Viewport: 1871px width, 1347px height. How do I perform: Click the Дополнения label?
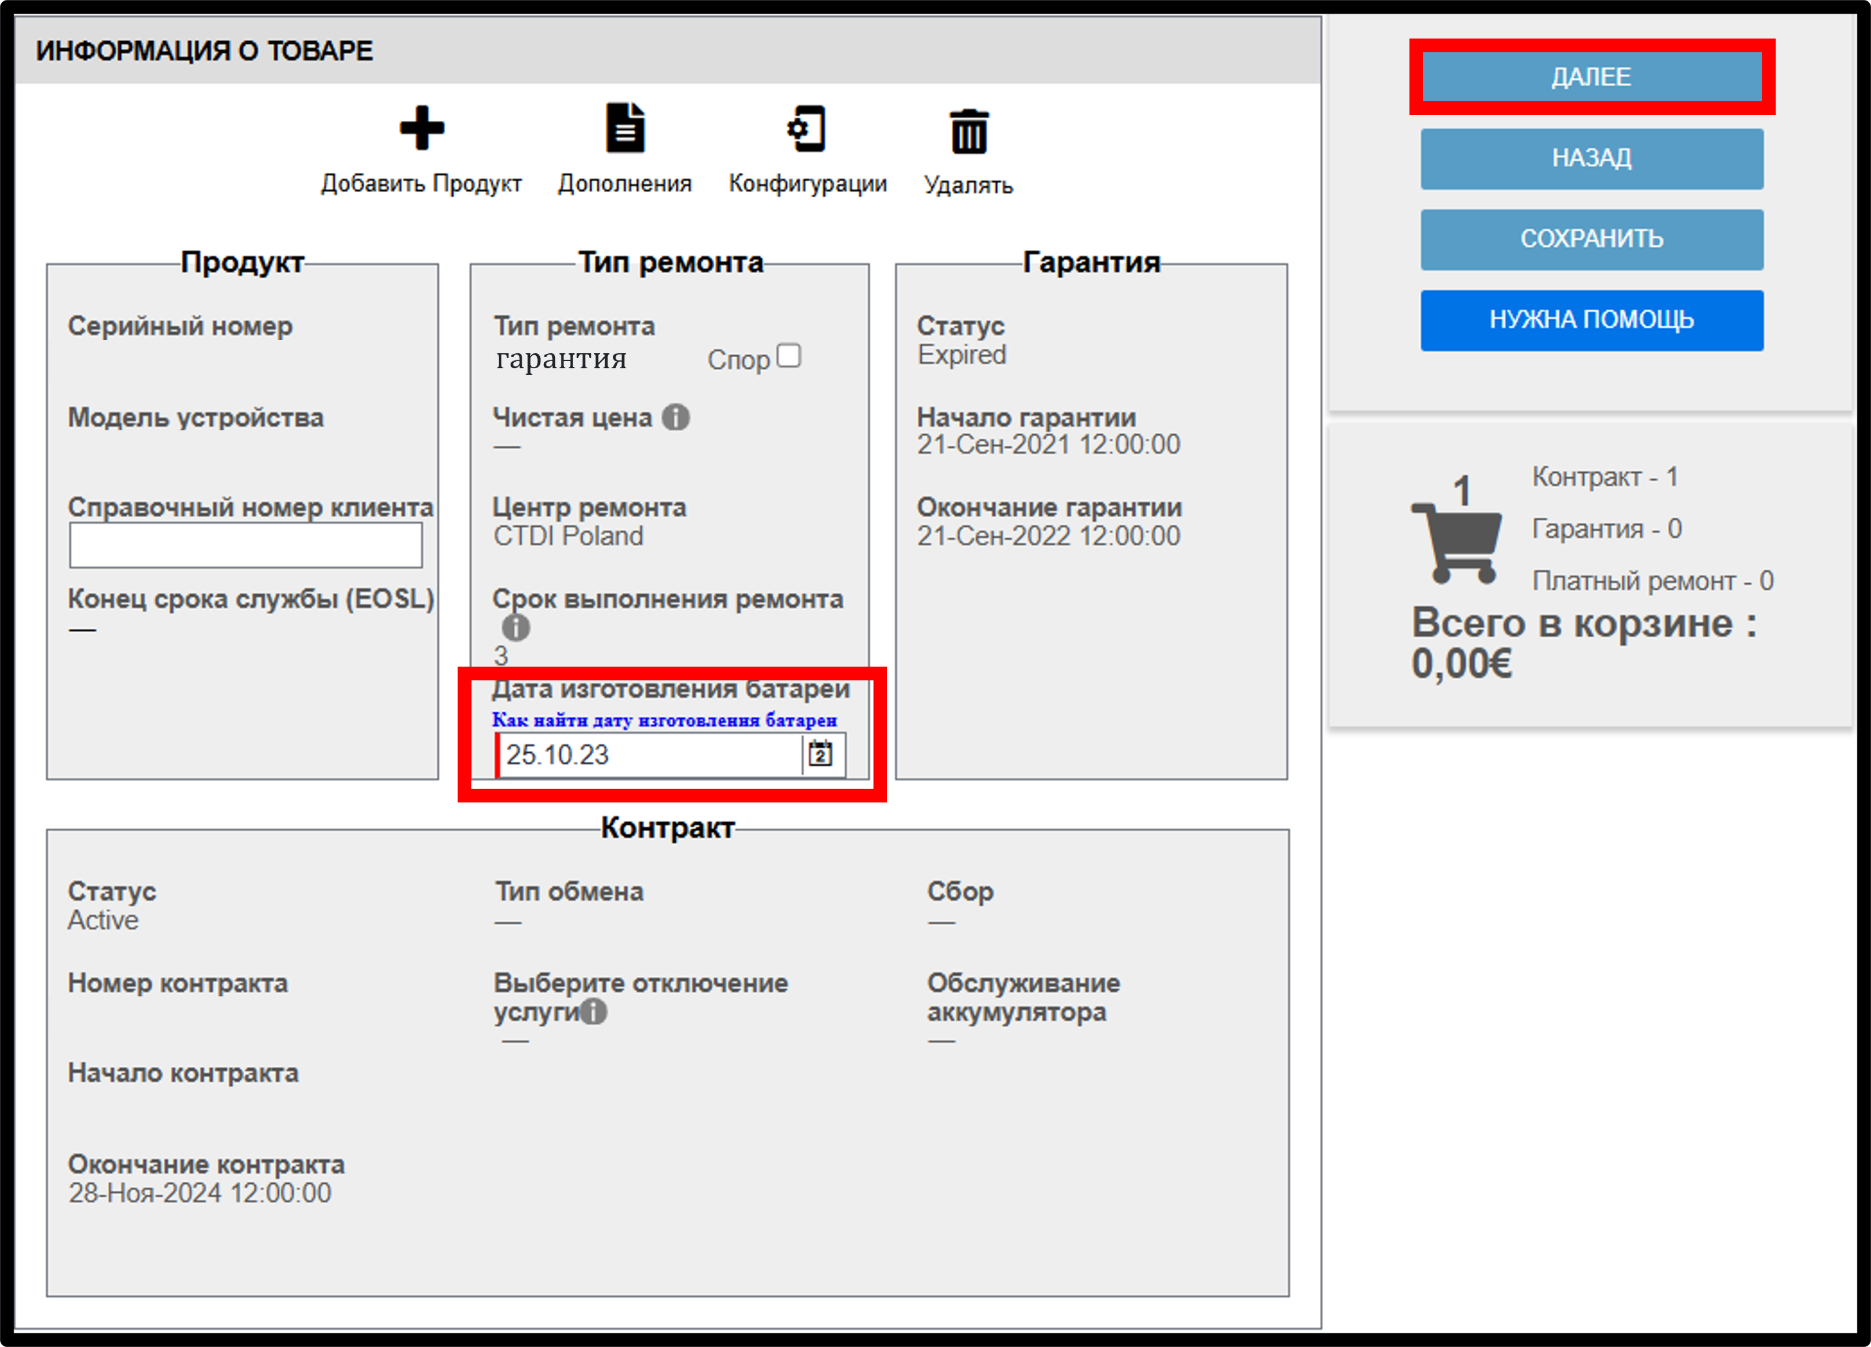[625, 183]
